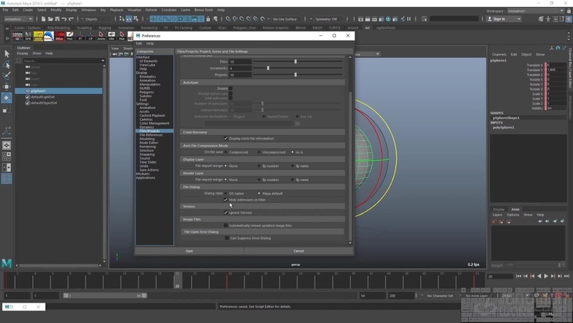The image size is (573, 323).
Task: Choose OS native dialog style
Action: click(226, 193)
